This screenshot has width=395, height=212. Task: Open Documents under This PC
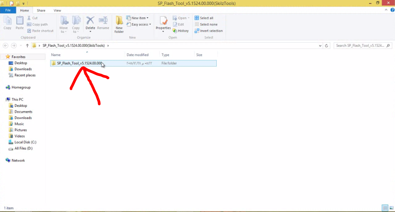pyautogui.click(x=23, y=112)
